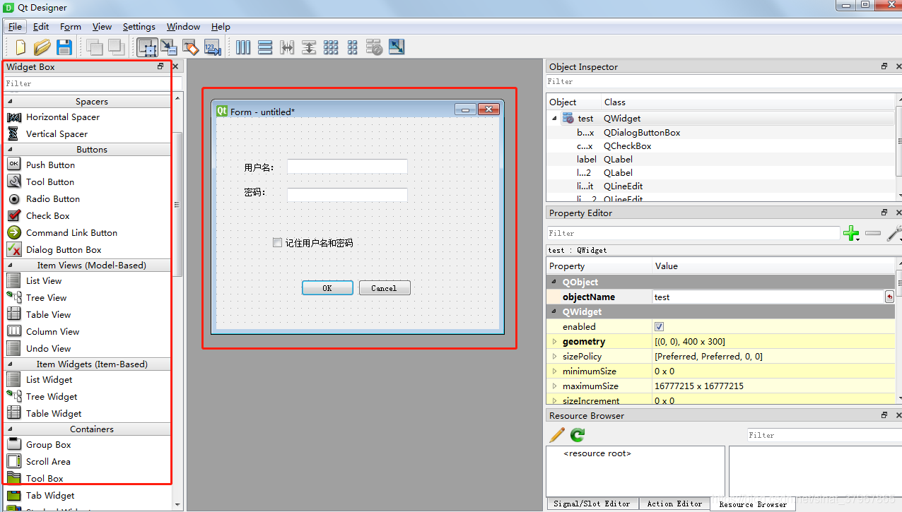This screenshot has width=902, height=512.
Task: Collapse the QObject property section
Action: click(554, 282)
